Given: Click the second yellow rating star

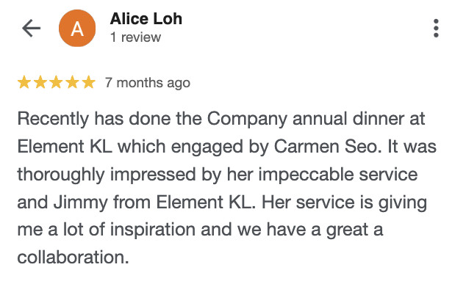Looking at the screenshot, I should [x=40, y=82].
